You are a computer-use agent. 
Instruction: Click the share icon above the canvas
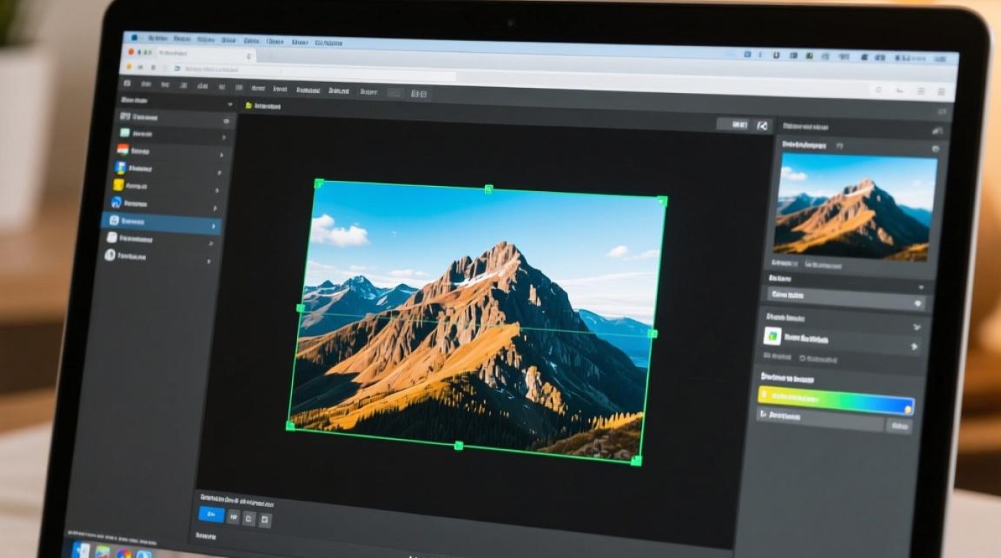tap(762, 126)
